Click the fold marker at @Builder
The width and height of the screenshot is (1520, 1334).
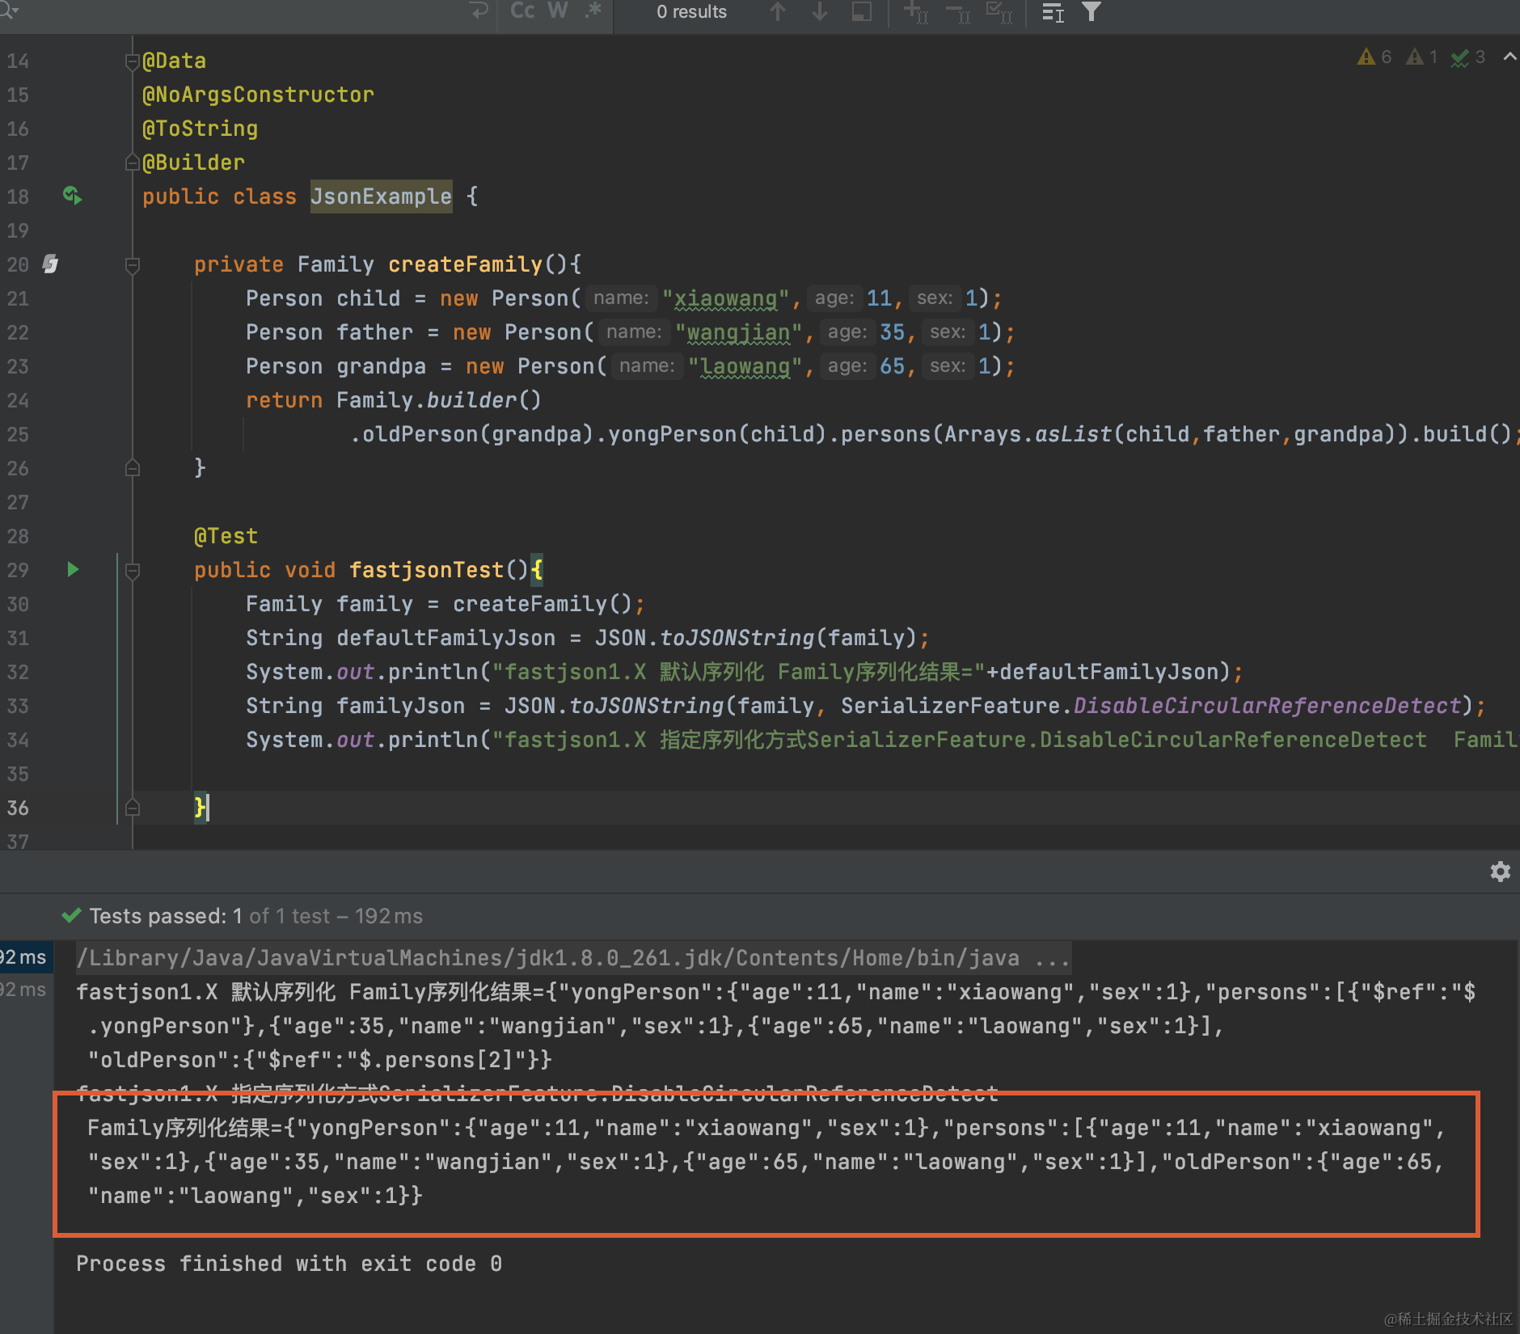pyautogui.click(x=133, y=163)
